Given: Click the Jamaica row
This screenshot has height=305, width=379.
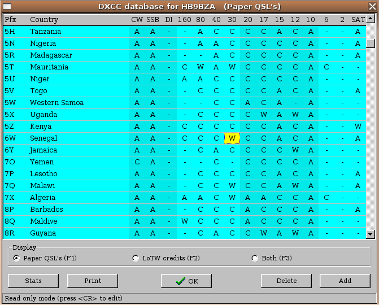Looking at the screenshot, I should tap(185, 150).
